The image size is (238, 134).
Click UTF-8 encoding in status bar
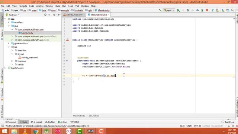(197, 126)
